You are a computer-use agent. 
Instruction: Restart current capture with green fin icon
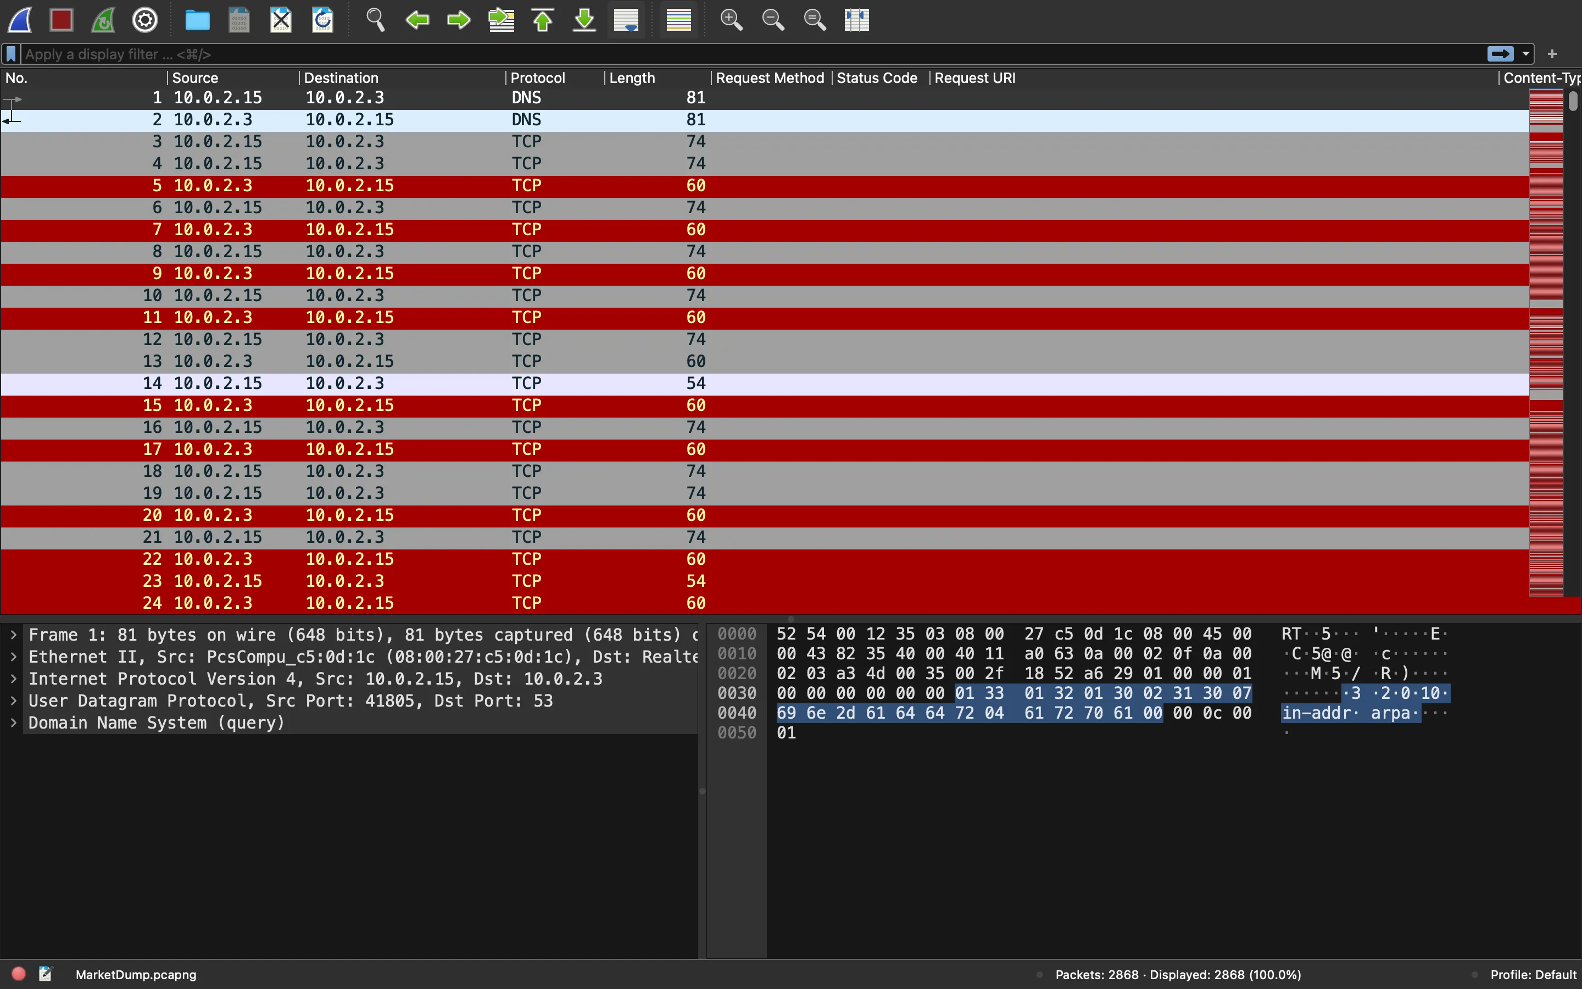[x=103, y=20]
